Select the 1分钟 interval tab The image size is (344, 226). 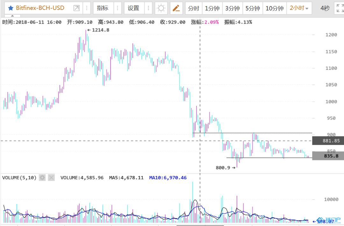coord(212,8)
